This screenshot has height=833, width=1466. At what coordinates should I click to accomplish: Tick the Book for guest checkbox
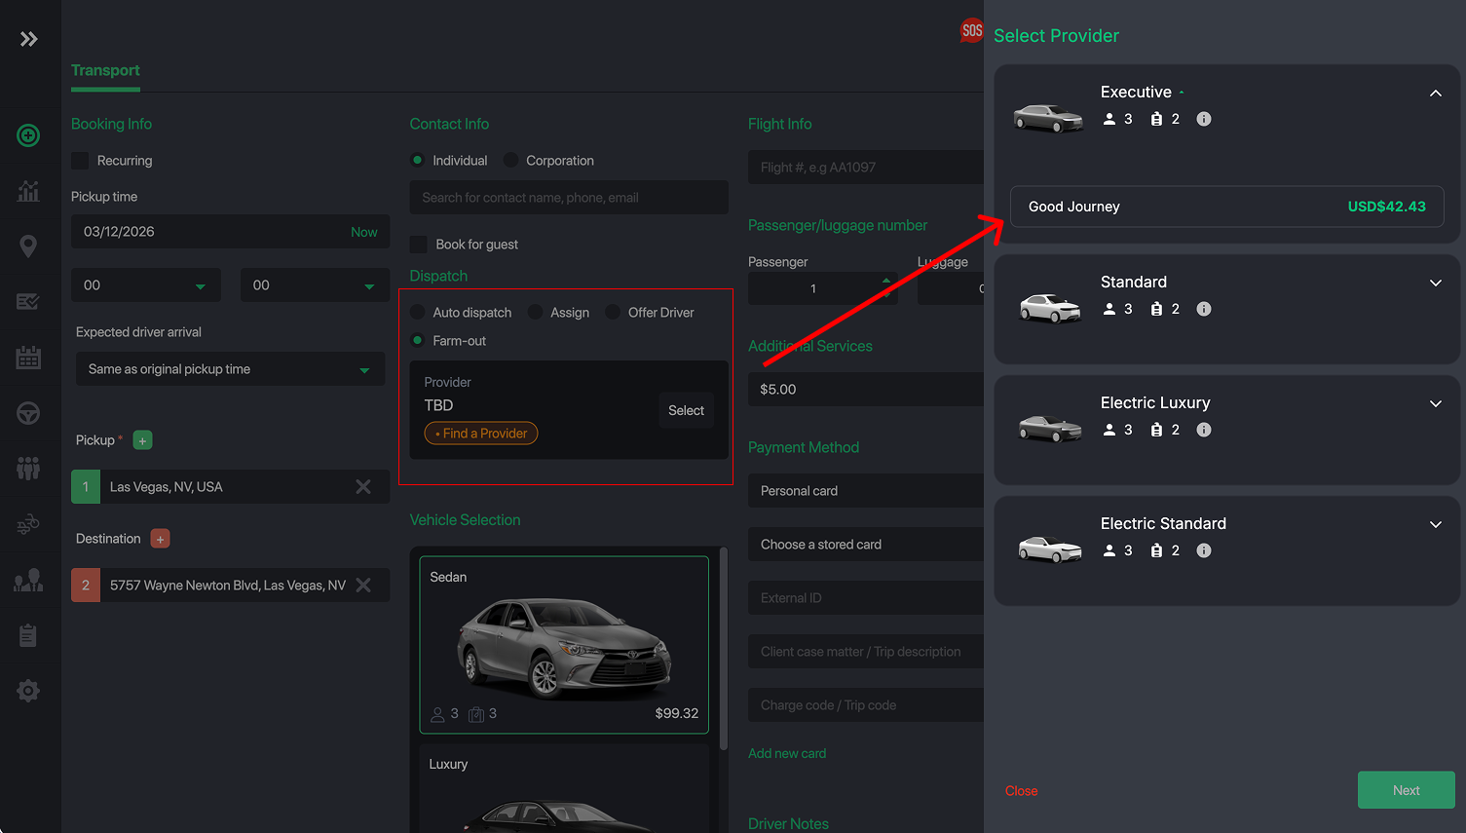pyautogui.click(x=419, y=245)
